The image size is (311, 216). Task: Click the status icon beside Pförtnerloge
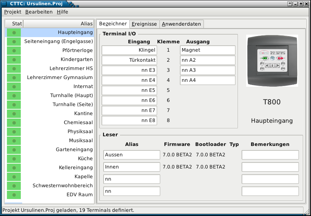(x=14, y=50)
